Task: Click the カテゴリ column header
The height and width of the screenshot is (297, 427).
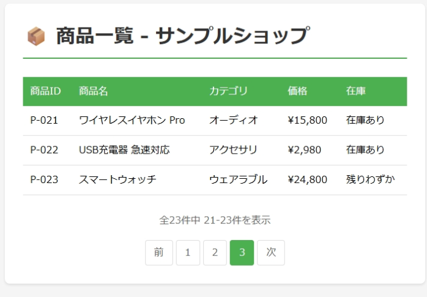Action: click(228, 91)
